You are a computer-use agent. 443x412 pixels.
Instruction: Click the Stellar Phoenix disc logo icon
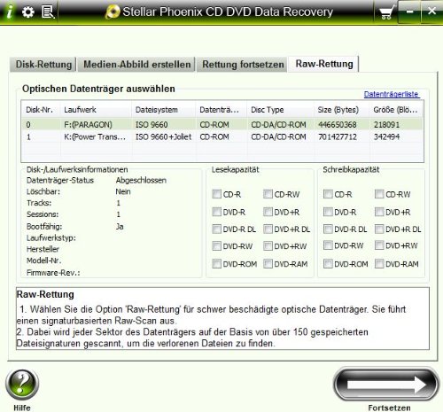click(x=113, y=12)
